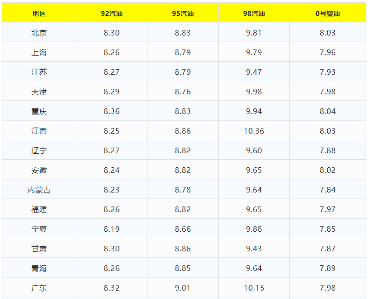Image resolution: width=368 pixels, height=299 pixels.
Task: Click 福建 0号柴油 price 7.97
Action: tap(328, 210)
